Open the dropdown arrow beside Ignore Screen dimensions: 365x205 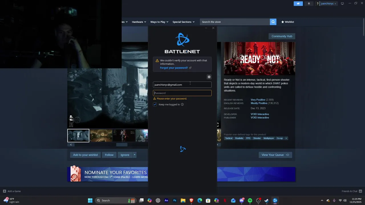tap(134, 155)
